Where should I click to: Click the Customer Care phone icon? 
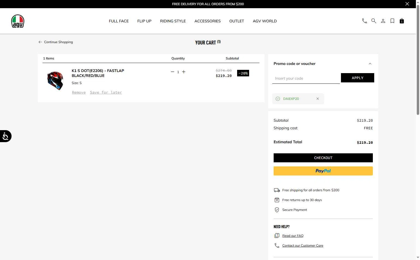click(x=277, y=246)
